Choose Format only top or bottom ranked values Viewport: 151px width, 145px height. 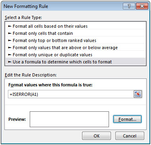[x=76, y=40]
